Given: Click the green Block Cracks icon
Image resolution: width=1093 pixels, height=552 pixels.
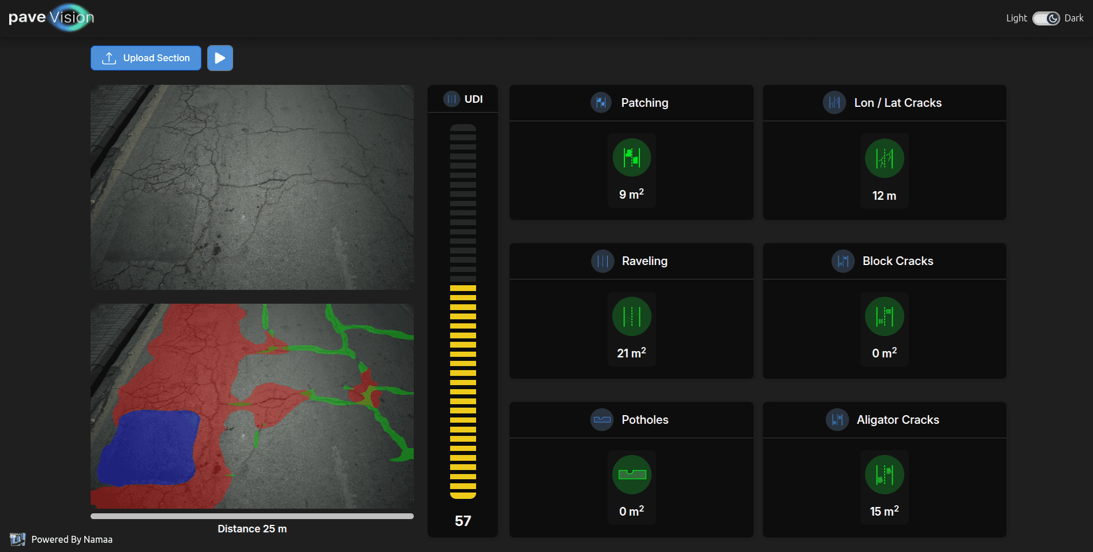Looking at the screenshot, I should 884,316.
